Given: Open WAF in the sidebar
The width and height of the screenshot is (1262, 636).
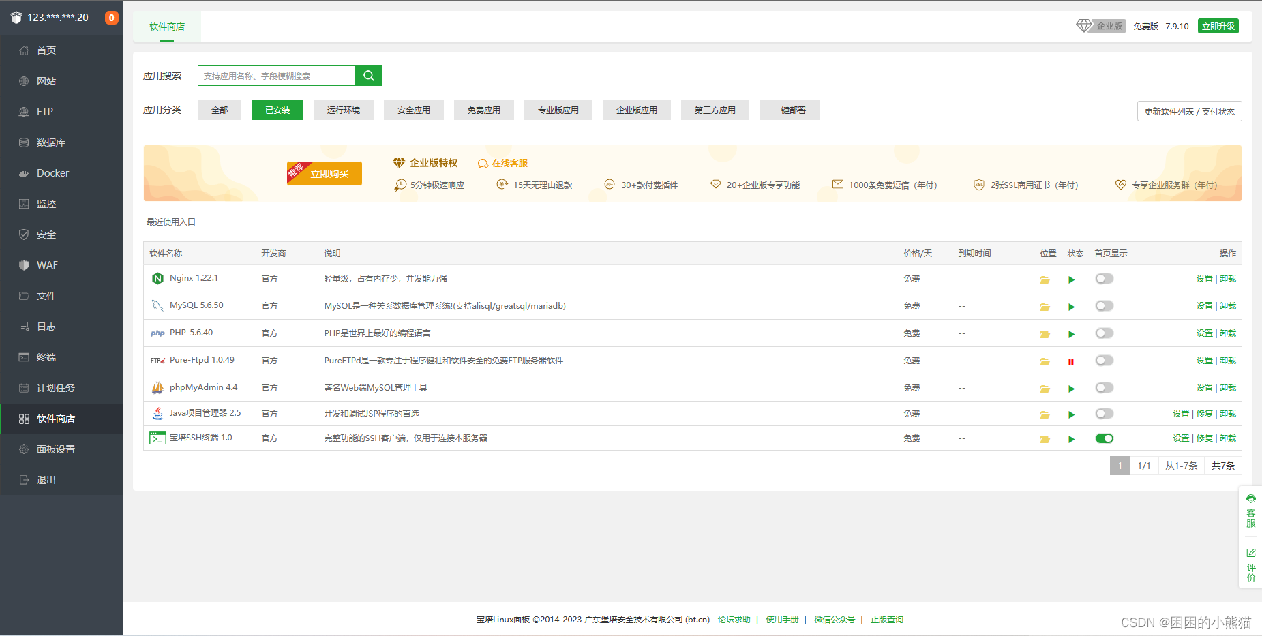Looking at the screenshot, I should click(61, 265).
